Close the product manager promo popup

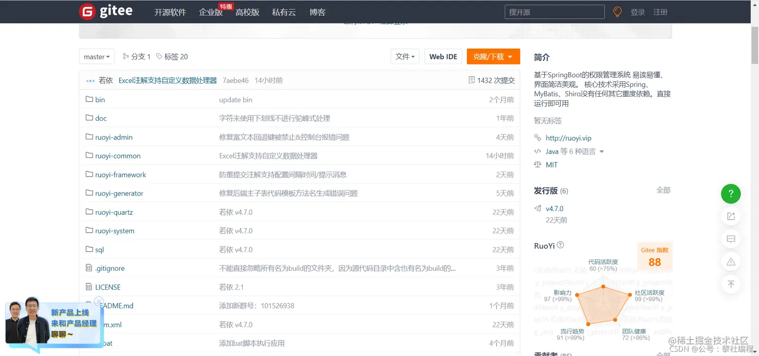tap(99, 301)
